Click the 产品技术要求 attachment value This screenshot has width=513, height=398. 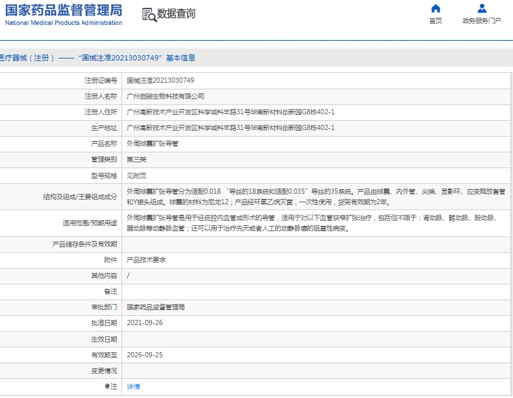(146, 259)
